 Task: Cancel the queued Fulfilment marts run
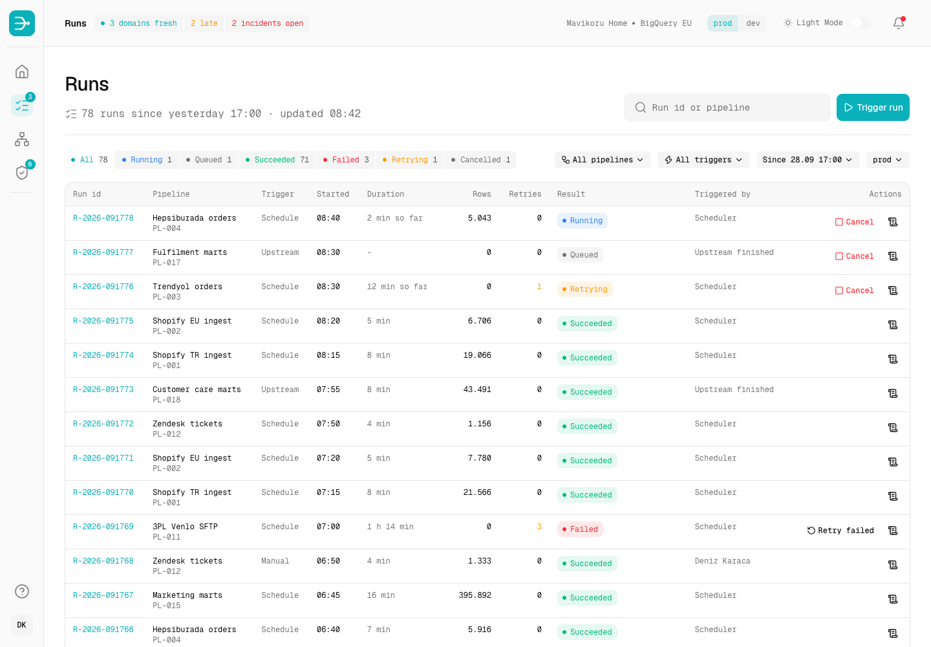coord(854,256)
